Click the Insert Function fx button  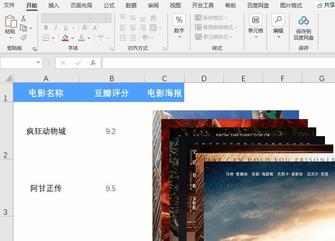pyautogui.click(x=93, y=63)
